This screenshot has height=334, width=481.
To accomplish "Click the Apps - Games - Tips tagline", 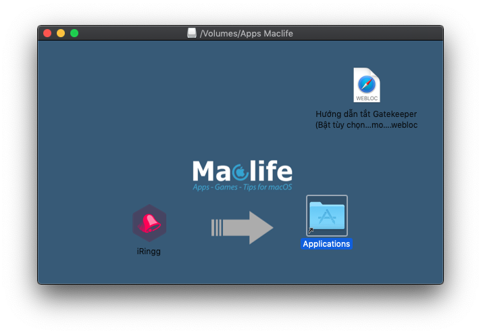I will coord(242,187).
